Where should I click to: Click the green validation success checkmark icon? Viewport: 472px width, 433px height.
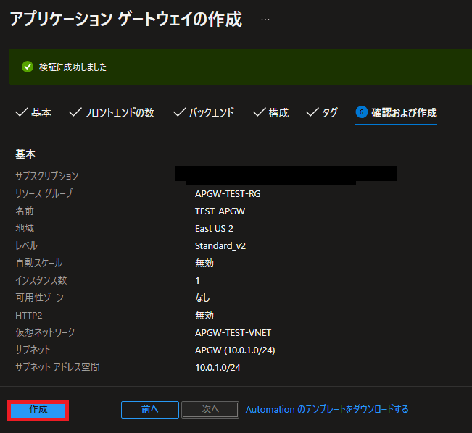point(28,67)
